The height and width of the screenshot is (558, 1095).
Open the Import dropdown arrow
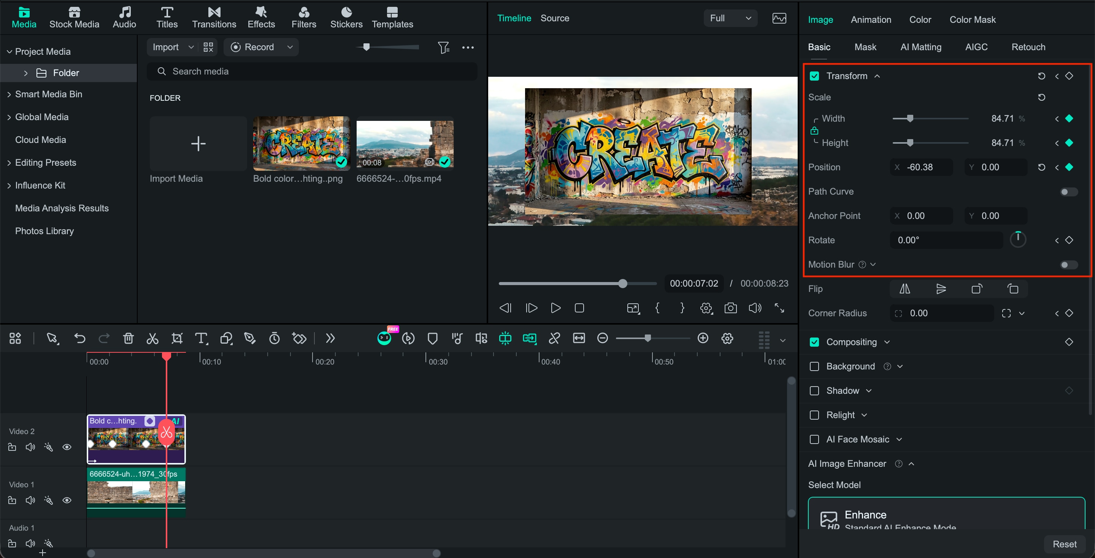[x=191, y=47]
